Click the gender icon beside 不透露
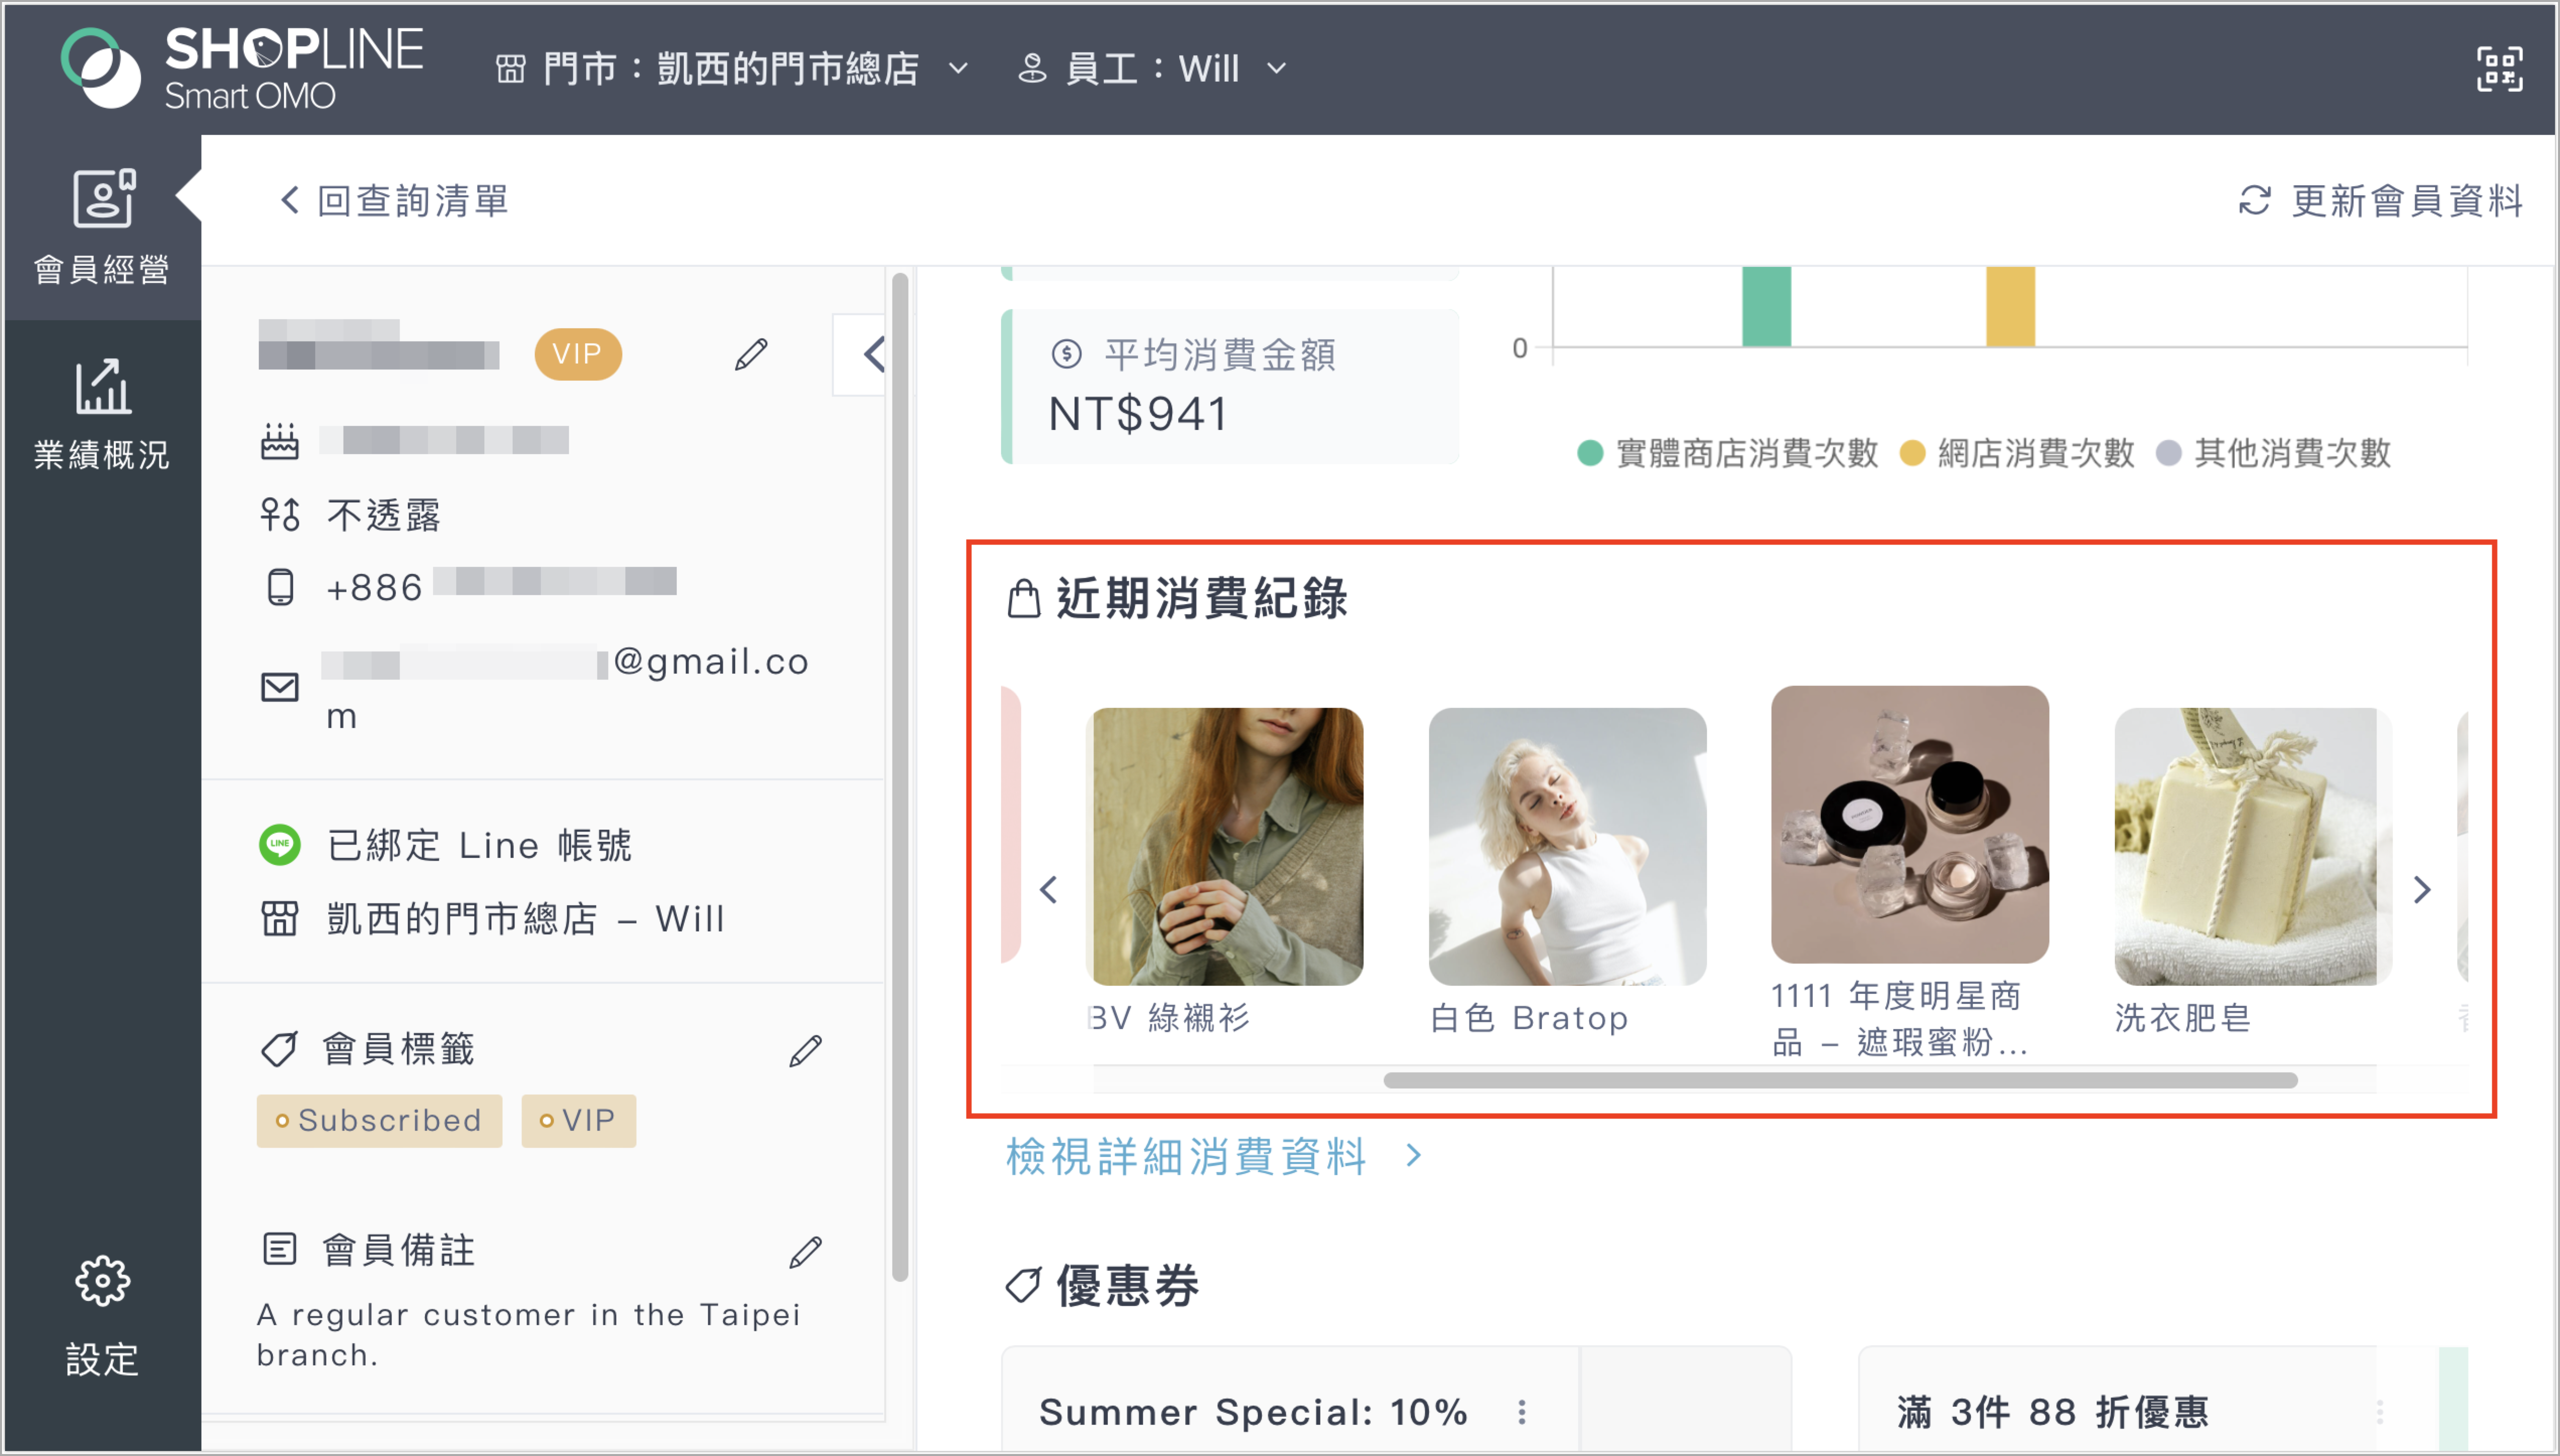The width and height of the screenshot is (2560, 1456). point(280,515)
